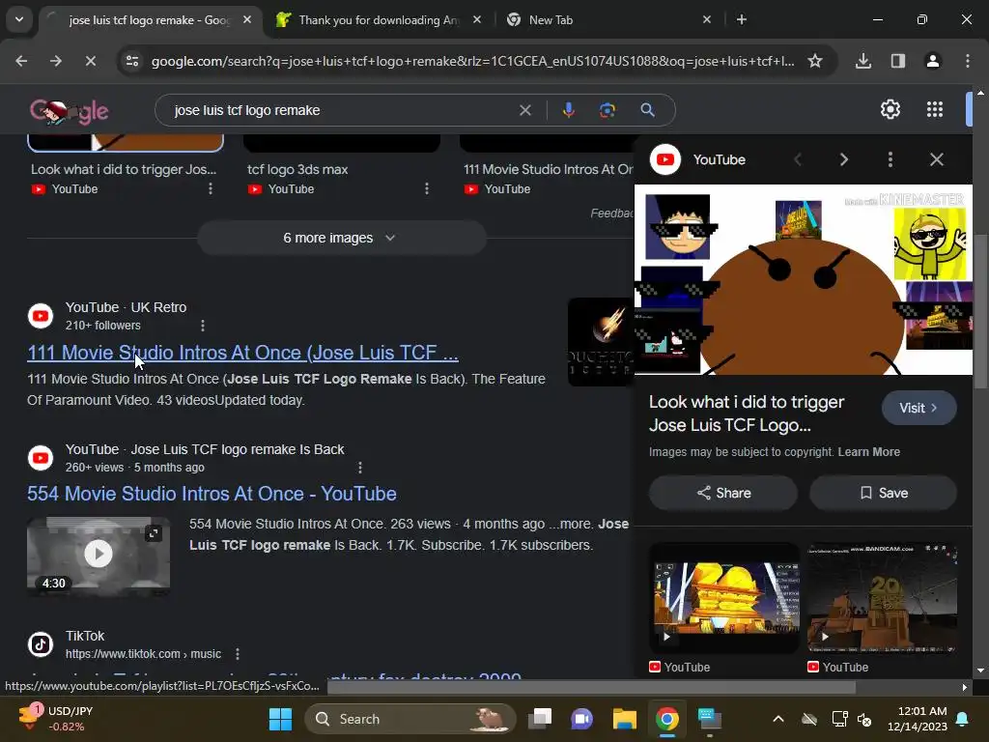This screenshot has width=989, height=742.
Task: Open site information icon in address bar
Action: tap(132, 61)
